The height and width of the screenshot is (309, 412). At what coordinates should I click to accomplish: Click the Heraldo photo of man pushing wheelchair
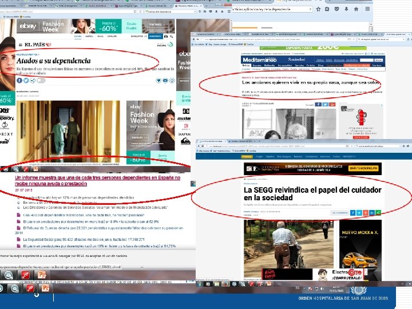click(288, 244)
